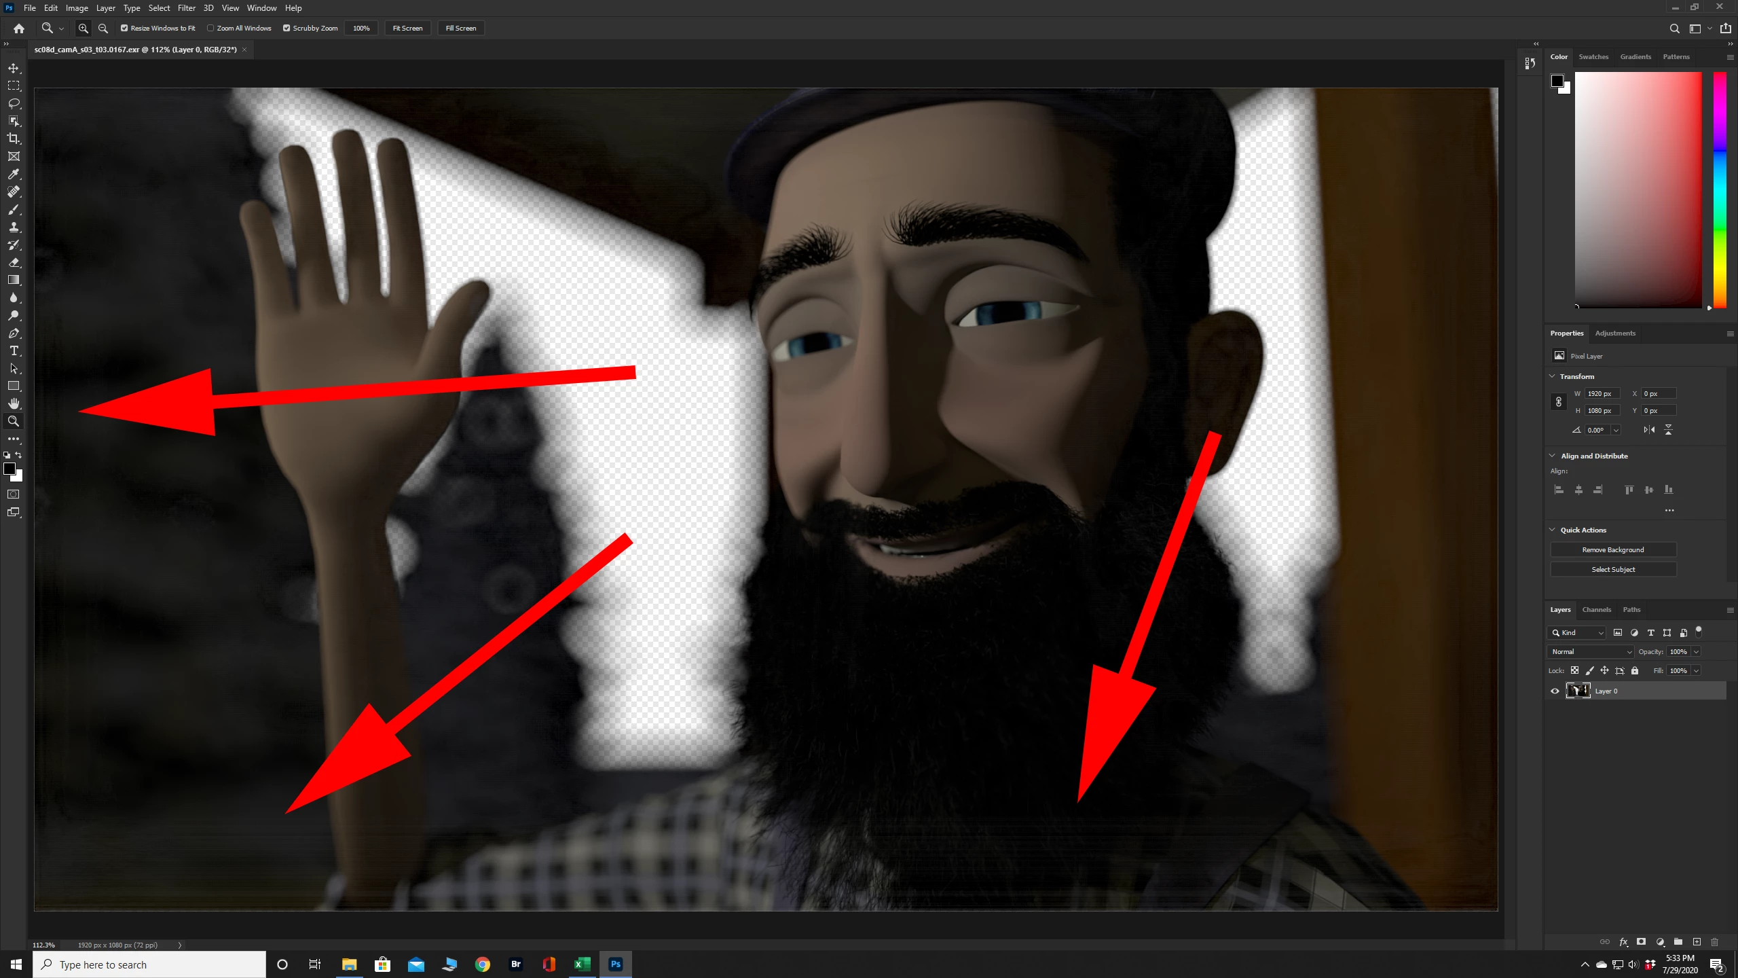Click the Remove Background button
Screen dimensions: 1738x978
(1612, 550)
